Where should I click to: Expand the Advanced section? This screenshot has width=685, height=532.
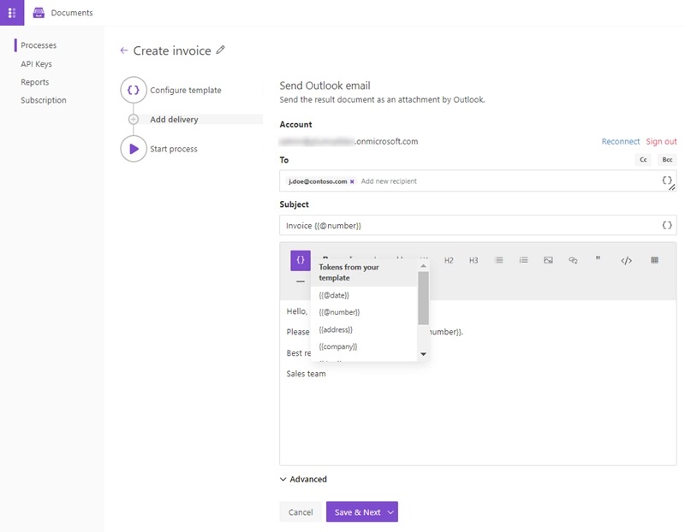coord(303,479)
